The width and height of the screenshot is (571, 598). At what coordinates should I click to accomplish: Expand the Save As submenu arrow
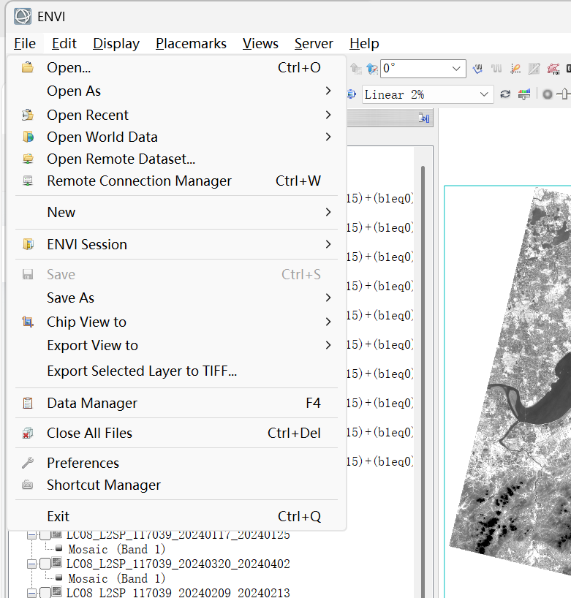coord(328,298)
